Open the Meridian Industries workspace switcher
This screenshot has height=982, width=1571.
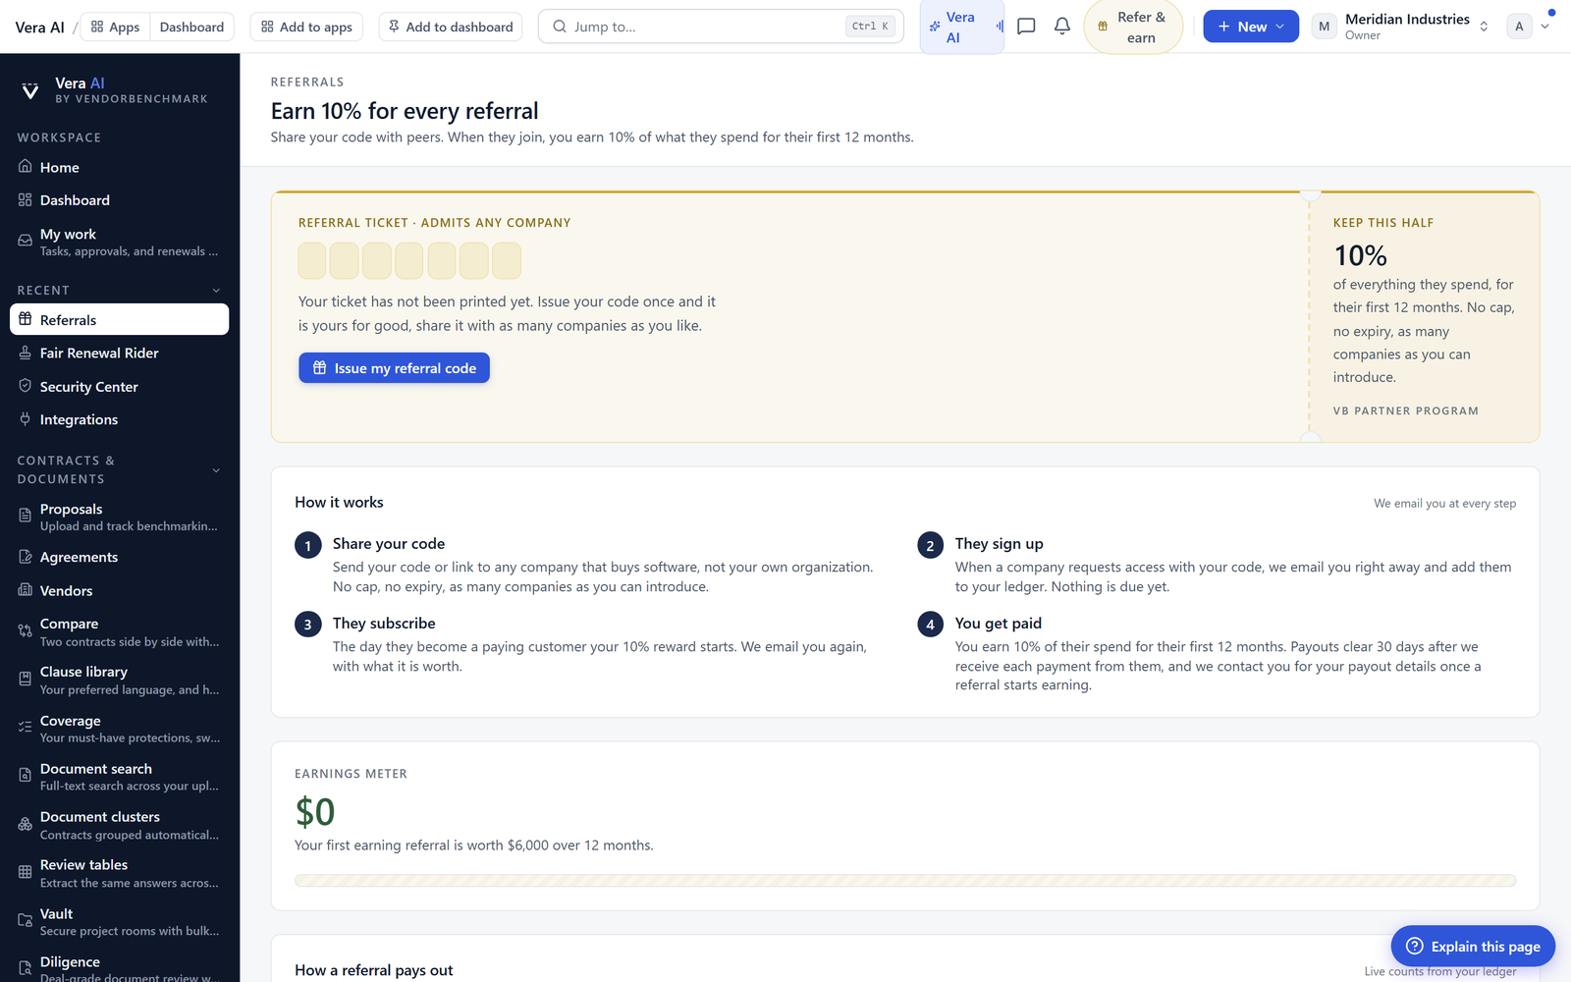pos(1402,27)
